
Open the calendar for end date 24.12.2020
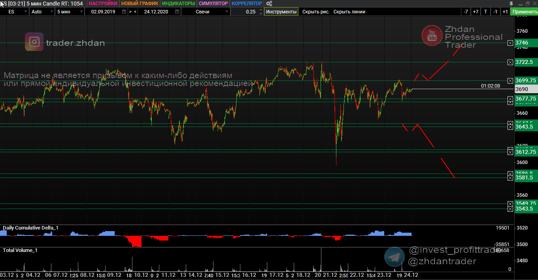(x=177, y=12)
